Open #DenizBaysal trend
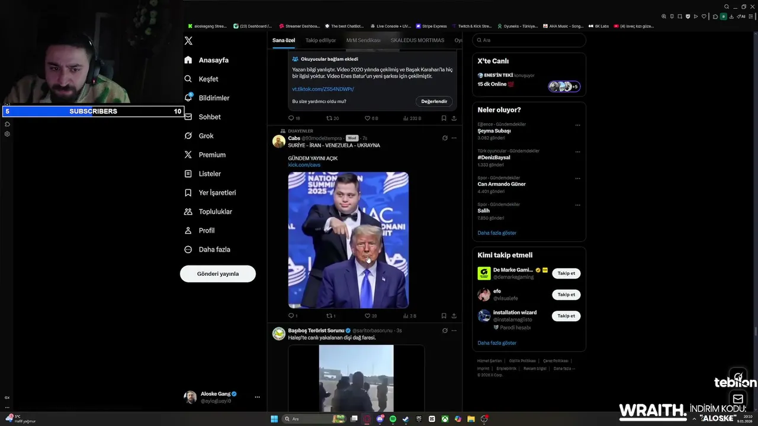Screen dimensions: 758x426 [494, 157]
